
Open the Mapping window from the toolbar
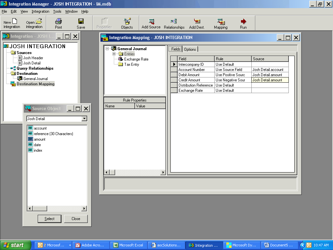220,23
